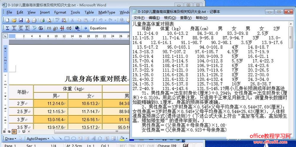296x147 pixels.
Task: Open the Fill Color dropdown arrow
Action: tap(126, 139)
